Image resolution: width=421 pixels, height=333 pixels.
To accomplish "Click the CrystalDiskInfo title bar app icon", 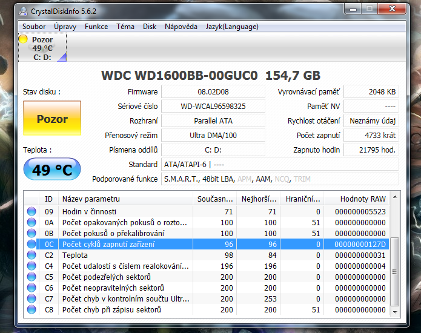I will [x=24, y=12].
